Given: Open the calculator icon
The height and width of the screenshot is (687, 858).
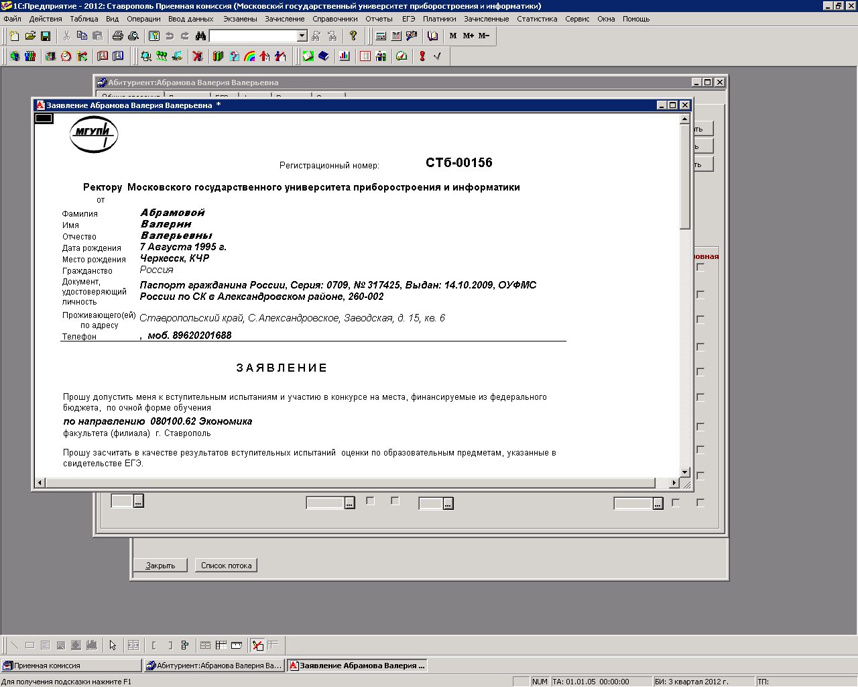Looking at the screenshot, I should (381, 36).
